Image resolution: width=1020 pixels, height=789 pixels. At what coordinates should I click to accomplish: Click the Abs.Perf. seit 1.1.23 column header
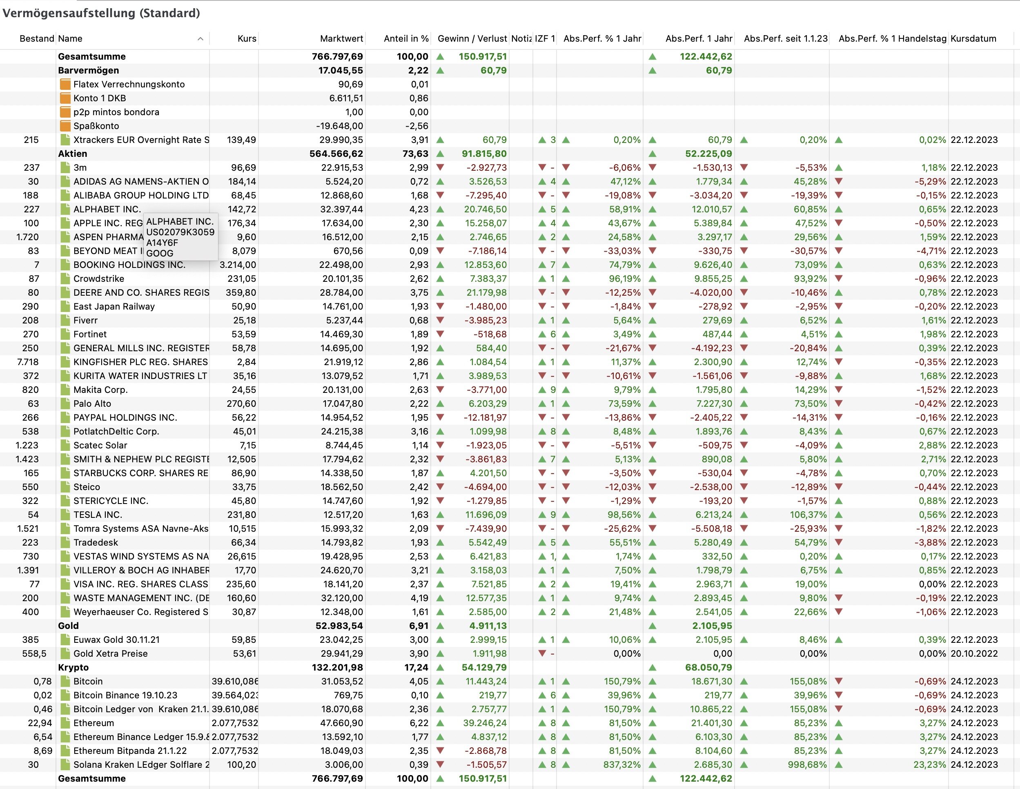785,39
